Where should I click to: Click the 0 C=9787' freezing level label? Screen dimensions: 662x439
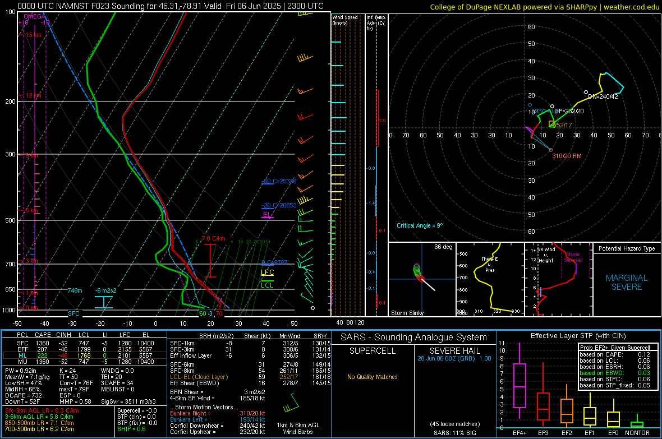[275, 262]
